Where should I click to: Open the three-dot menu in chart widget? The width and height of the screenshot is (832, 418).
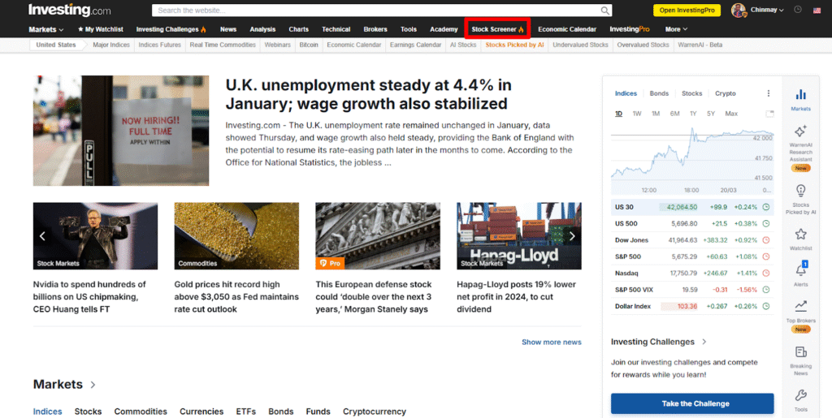coord(769,93)
